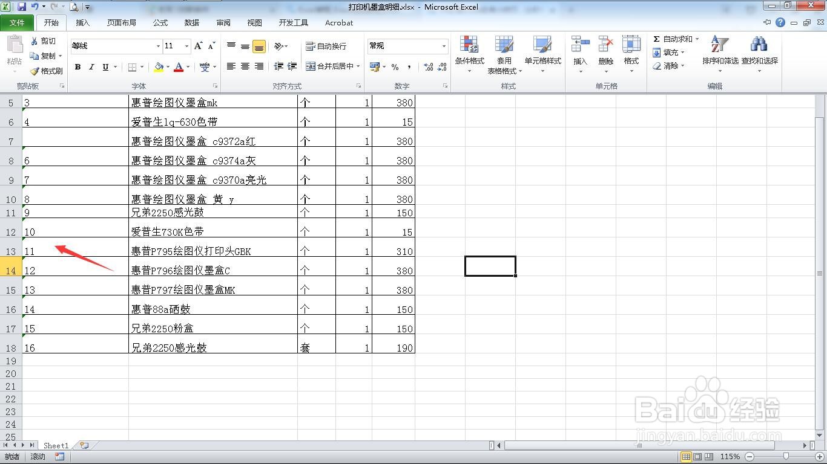Switch to Page Layout view in status bar
Image resolution: width=827 pixels, height=464 pixels.
pos(697,457)
